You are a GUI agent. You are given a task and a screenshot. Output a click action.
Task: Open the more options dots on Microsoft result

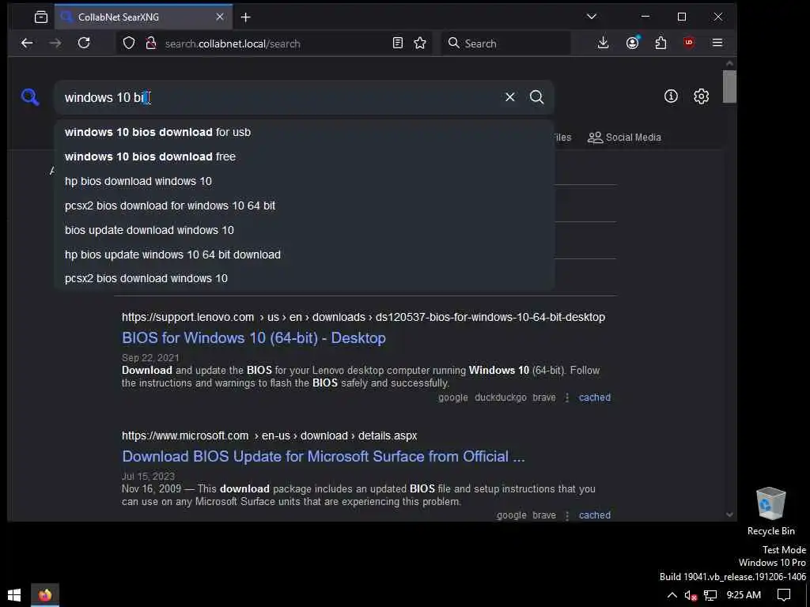566,515
